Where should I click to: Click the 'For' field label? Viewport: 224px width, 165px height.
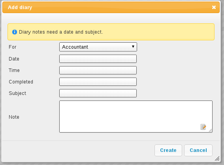coord(13,47)
